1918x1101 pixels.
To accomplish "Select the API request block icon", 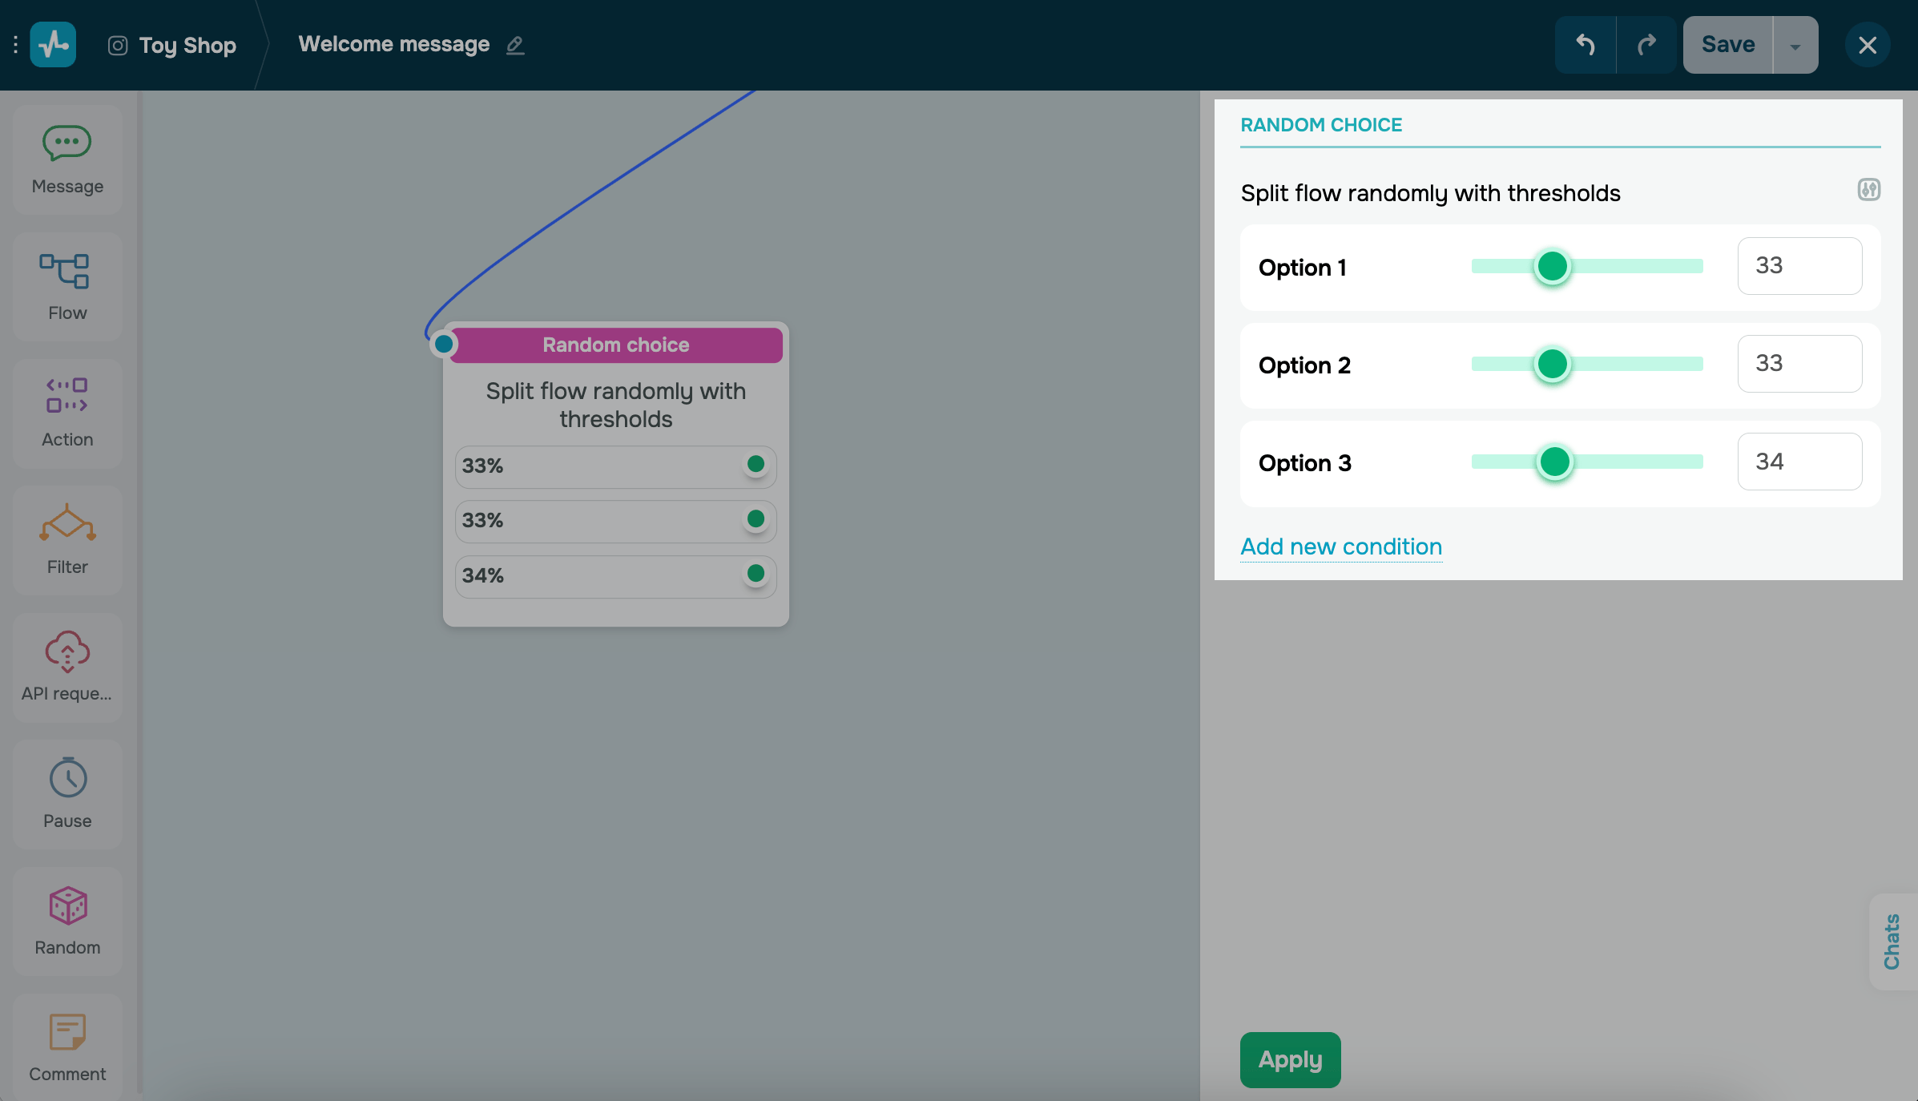I will coord(67,651).
